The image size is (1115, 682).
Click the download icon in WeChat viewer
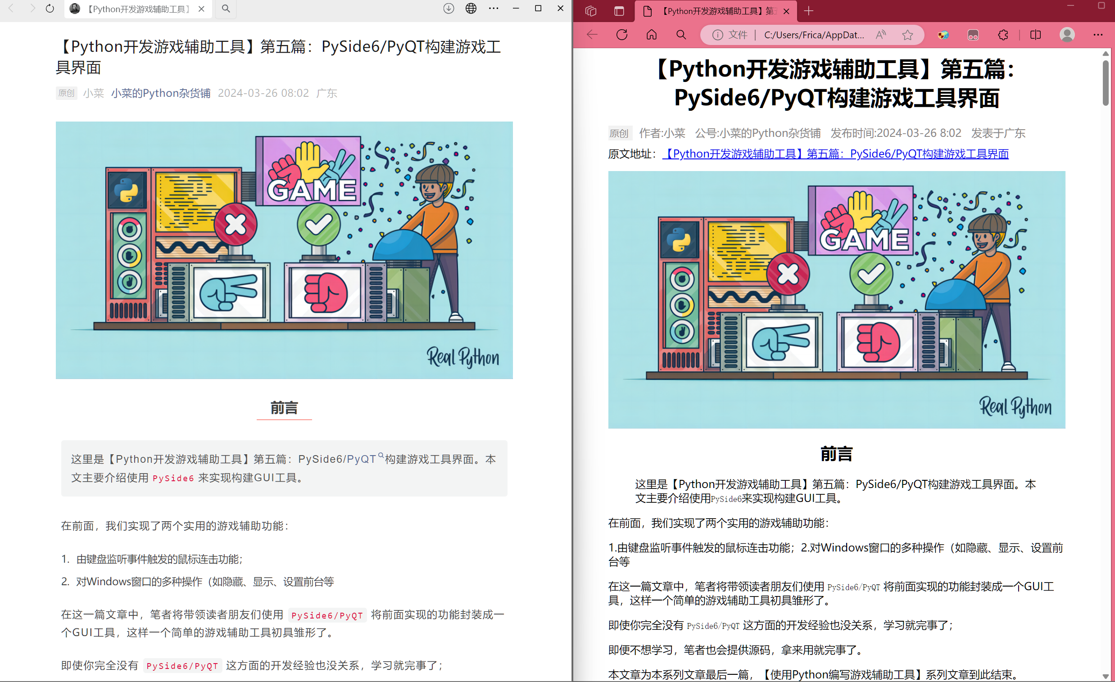pos(449,9)
